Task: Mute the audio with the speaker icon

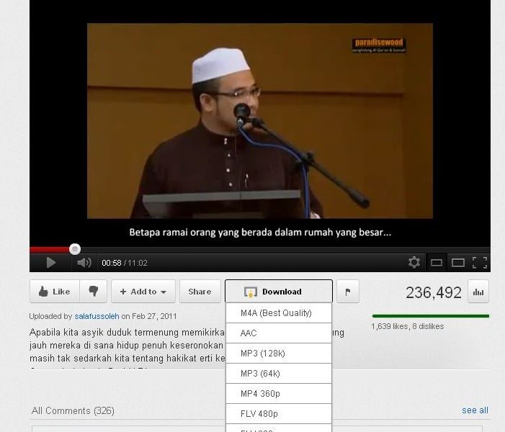Action: pos(84,263)
